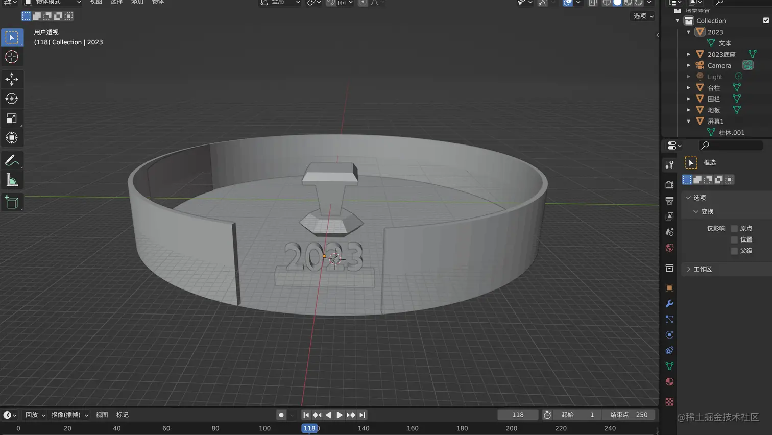Click the properties editor search field
Image resolution: width=772 pixels, height=435 pixels.
pos(731,146)
